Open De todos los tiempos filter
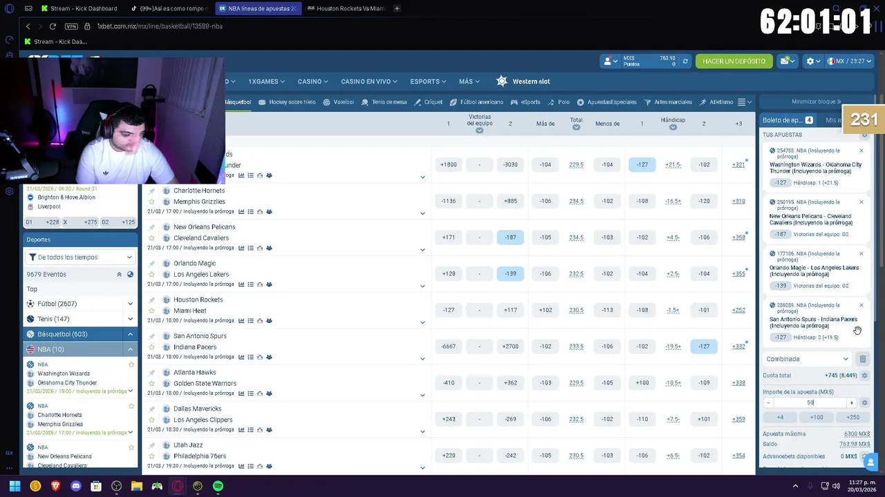885x497 pixels. tap(80, 257)
